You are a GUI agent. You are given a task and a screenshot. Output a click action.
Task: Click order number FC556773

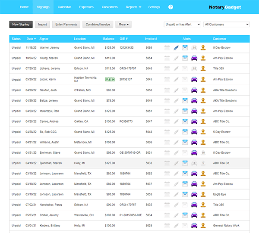(126, 121)
